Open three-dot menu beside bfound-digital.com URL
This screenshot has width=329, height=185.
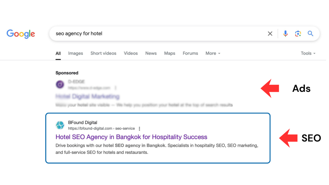pos(139,128)
